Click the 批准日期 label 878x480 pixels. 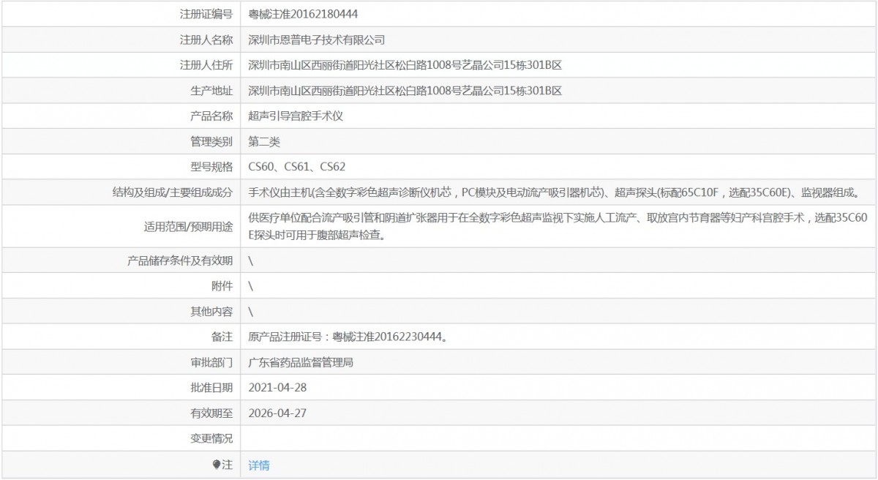coord(211,389)
